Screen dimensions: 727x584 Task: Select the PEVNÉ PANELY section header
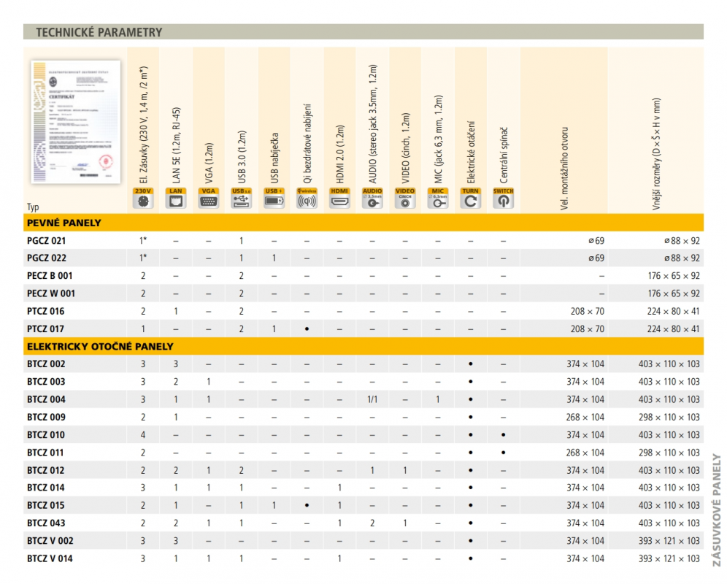[363, 223]
